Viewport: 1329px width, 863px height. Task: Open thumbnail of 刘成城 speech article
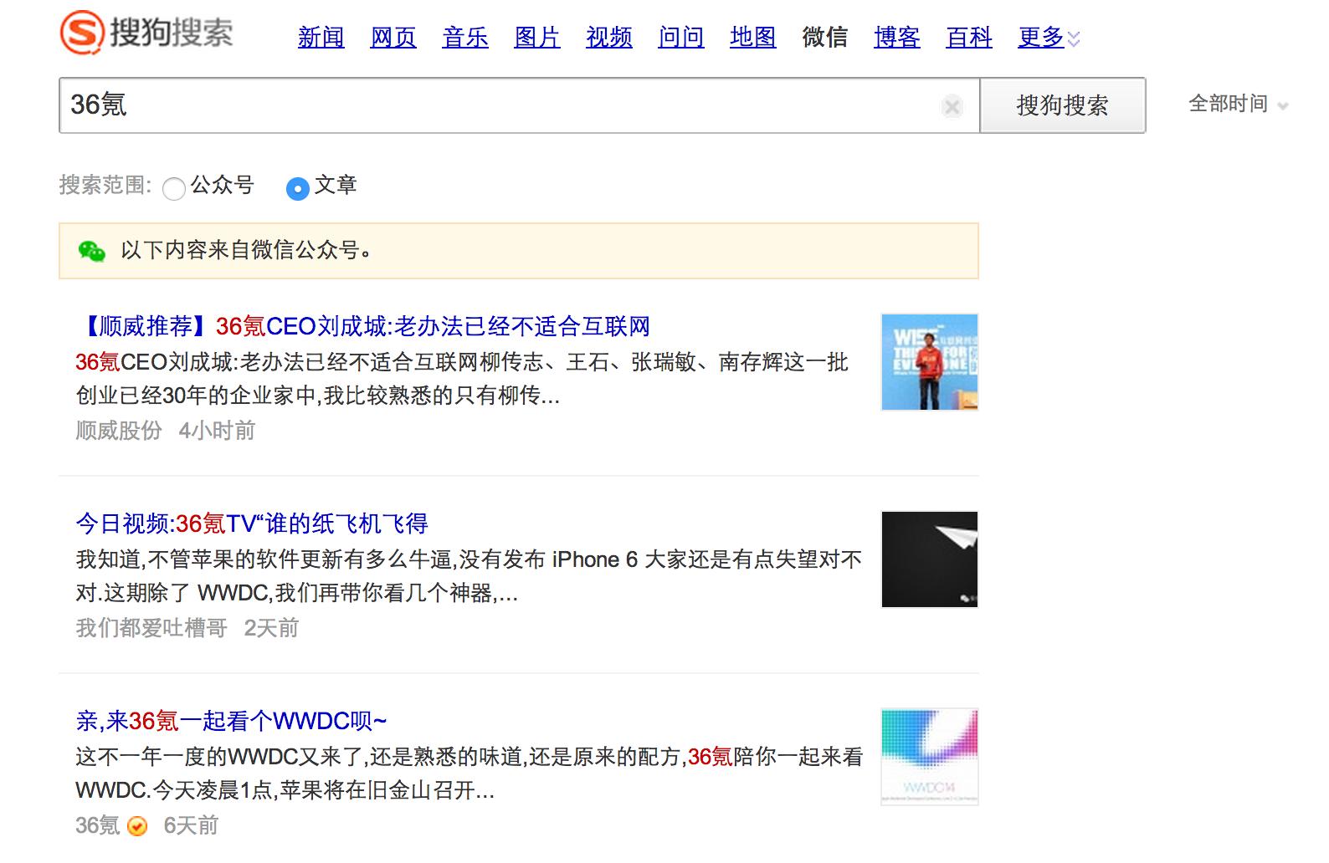(x=930, y=362)
